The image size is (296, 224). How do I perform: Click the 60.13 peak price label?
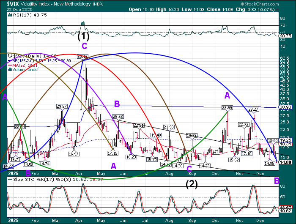click(x=82, y=56)
